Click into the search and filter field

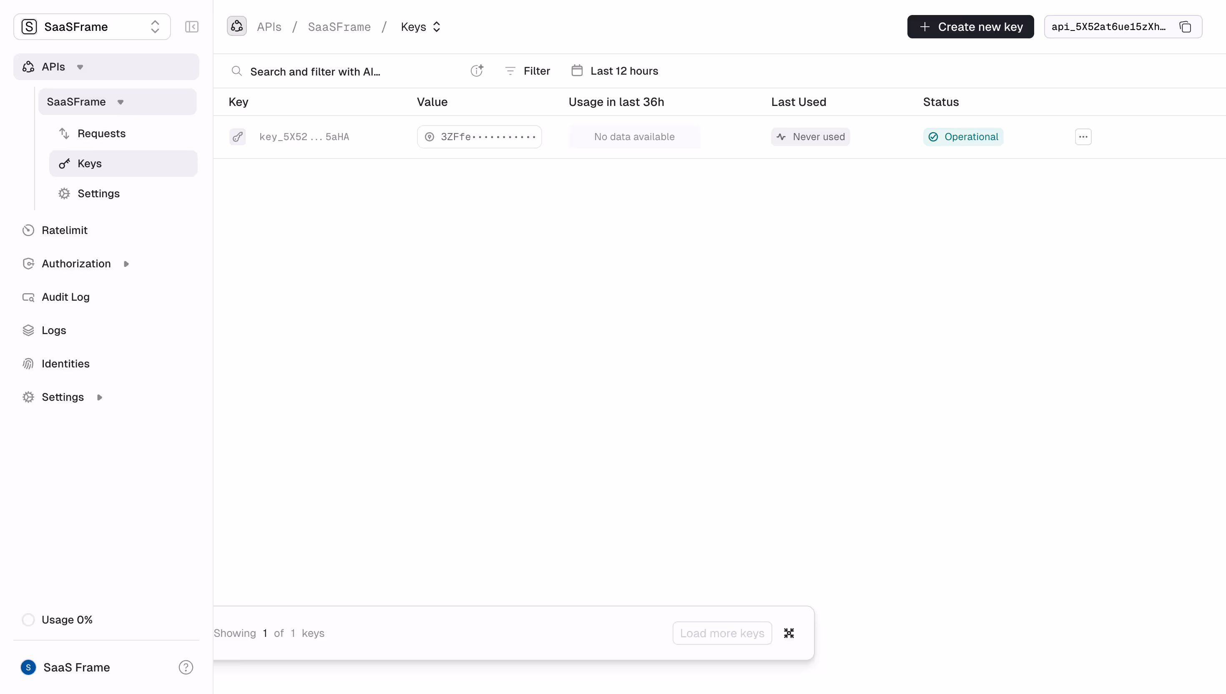pos(334,71)
